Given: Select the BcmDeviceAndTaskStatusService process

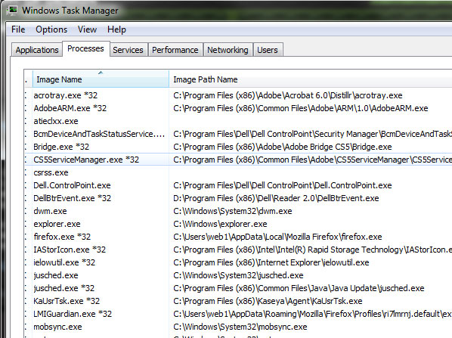Looking at the screenshot, I should click(99, 134).
